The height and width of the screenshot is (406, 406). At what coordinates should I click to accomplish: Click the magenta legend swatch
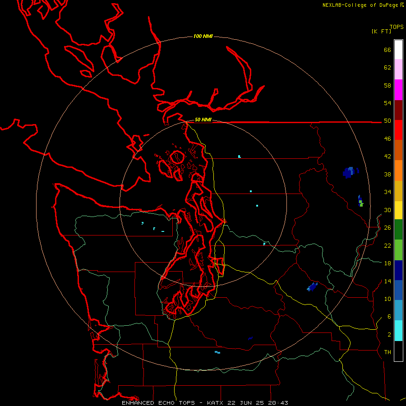pos(398,90)
